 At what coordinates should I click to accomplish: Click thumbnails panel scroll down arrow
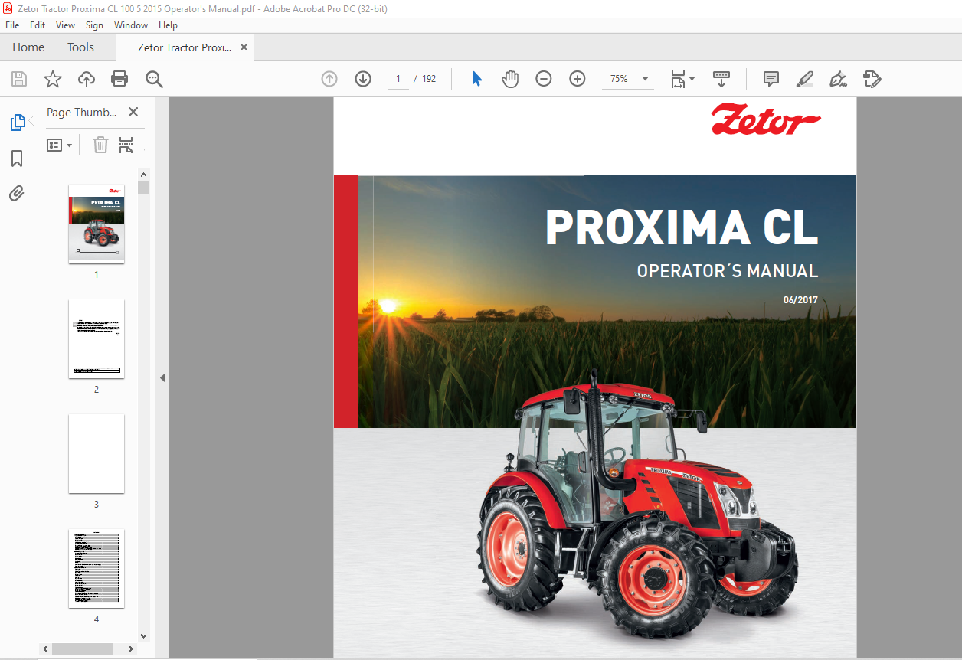click(143, 635)
